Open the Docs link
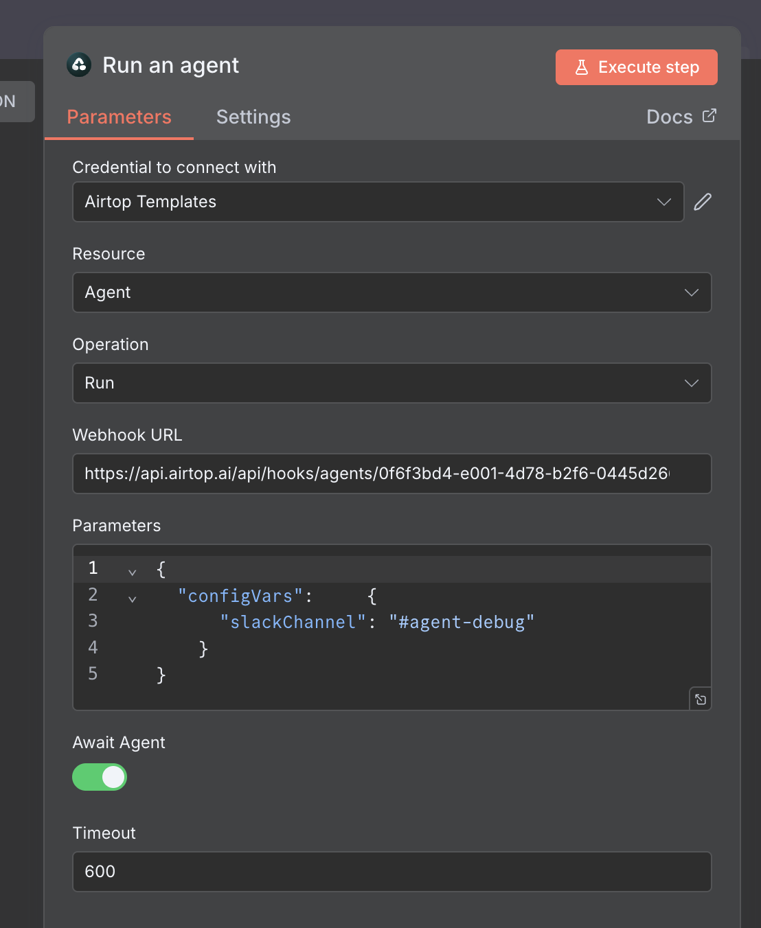 point(669,117)
